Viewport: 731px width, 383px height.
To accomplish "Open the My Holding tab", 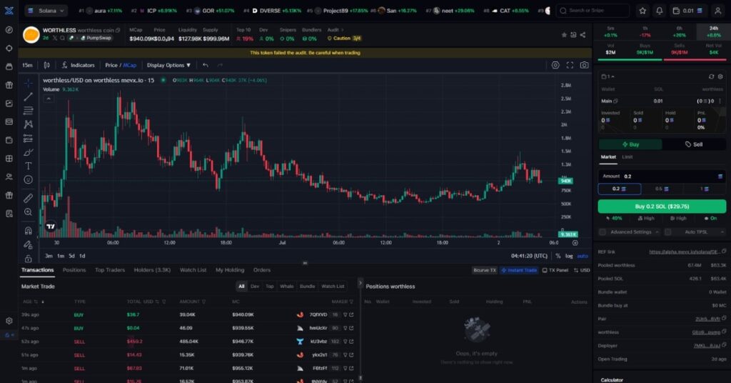I will [x=230, y=270].
